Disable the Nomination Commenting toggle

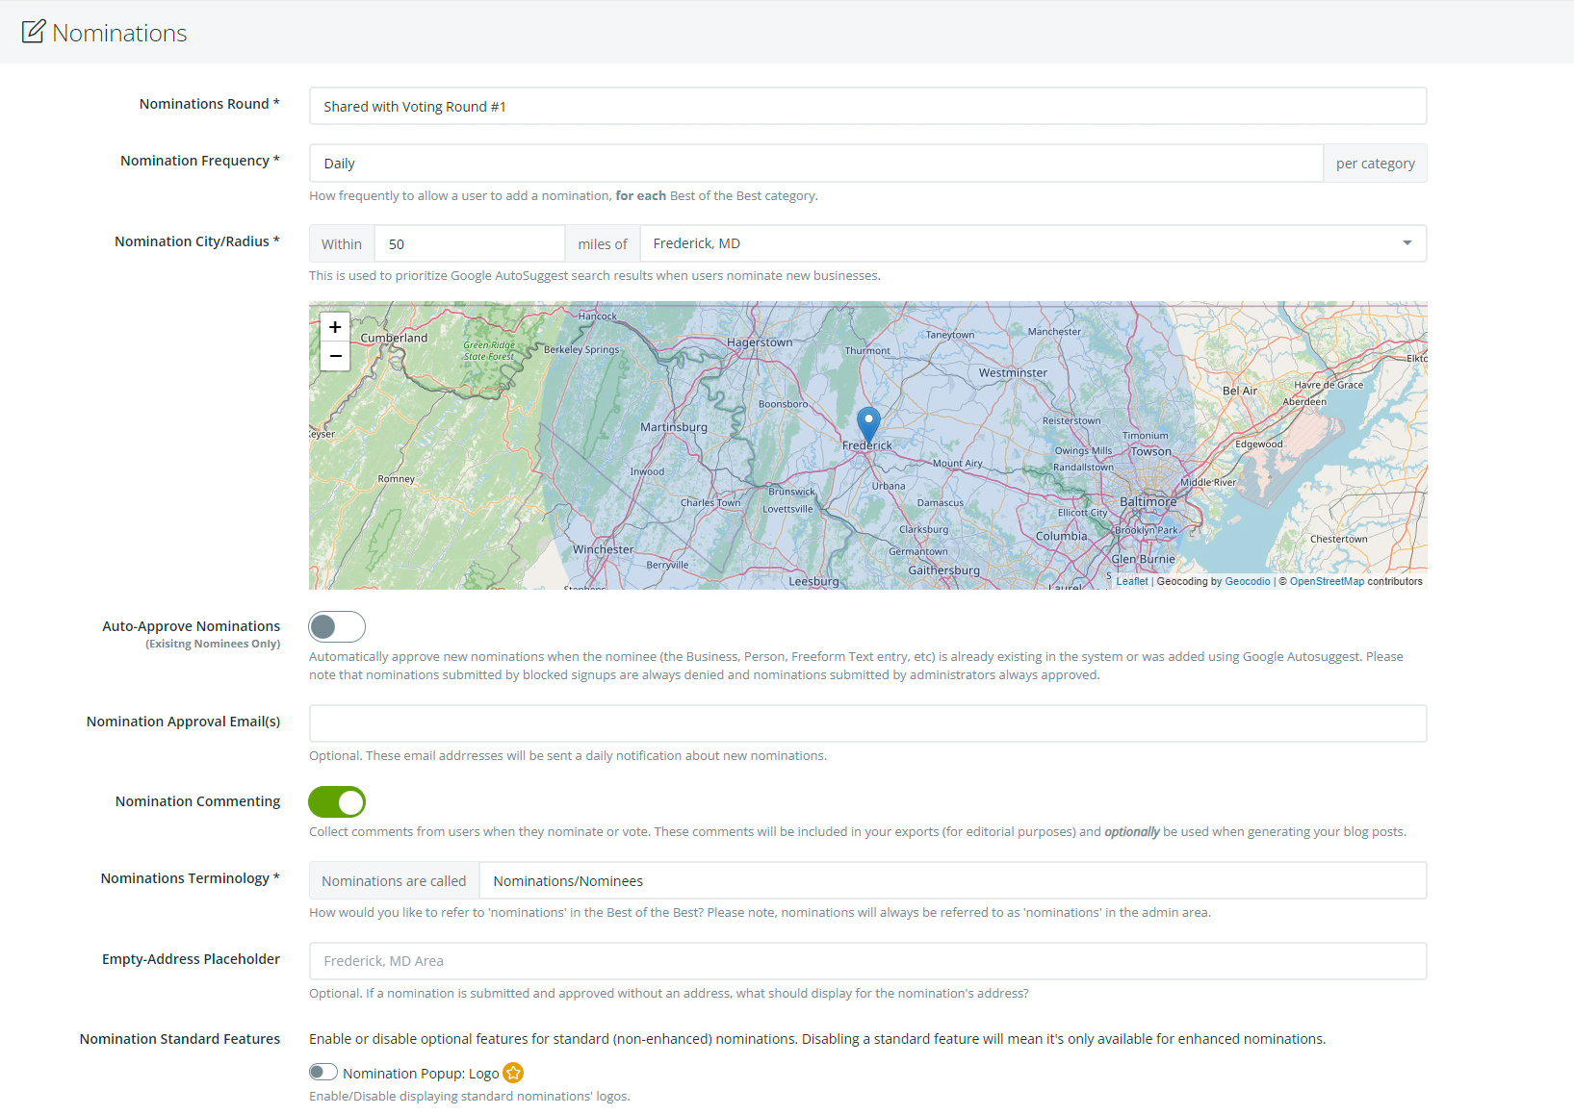tap(337, 801)
